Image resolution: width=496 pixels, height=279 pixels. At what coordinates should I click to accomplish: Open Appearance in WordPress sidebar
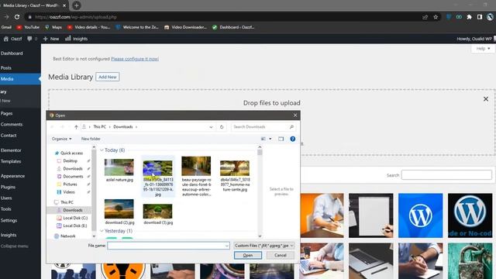12,176
